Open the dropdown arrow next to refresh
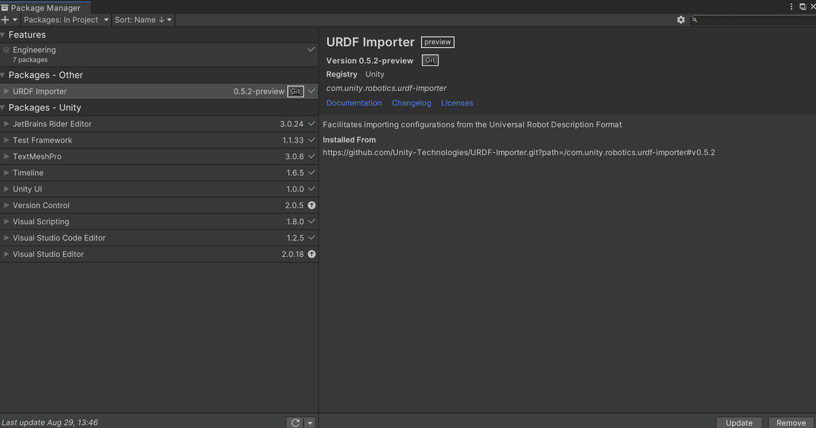816x428 pixels. point(310,423)
